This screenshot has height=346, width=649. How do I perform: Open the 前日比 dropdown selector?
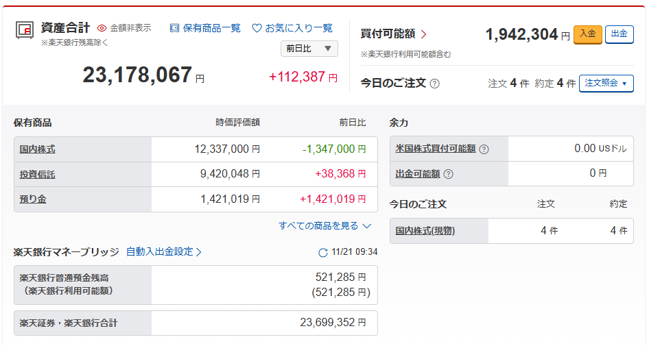309,49
